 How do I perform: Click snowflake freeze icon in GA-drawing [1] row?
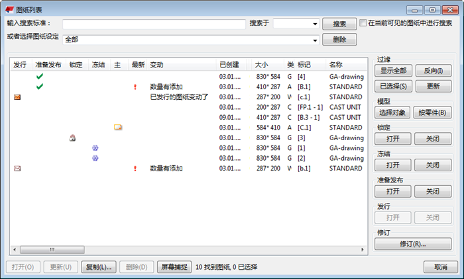pyautogui.click(x=95, y=148)
